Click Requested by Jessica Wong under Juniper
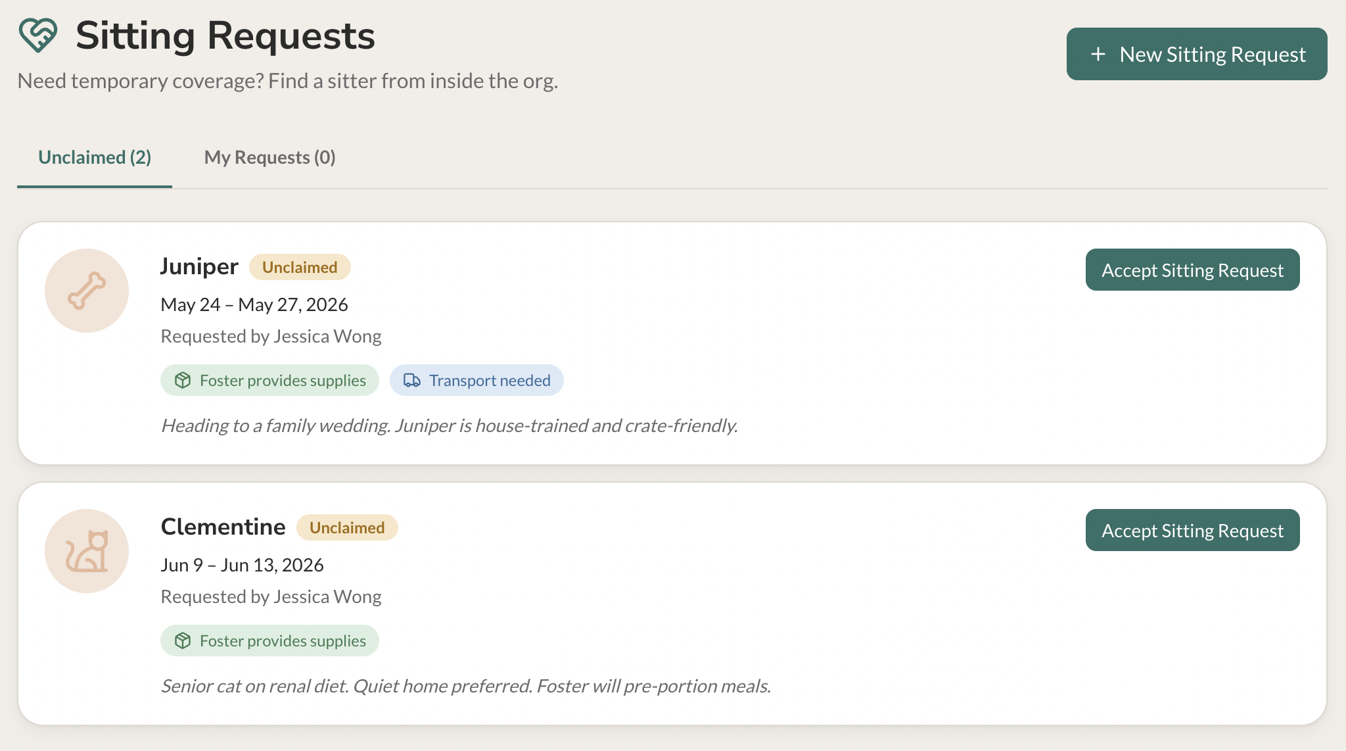Screen dimensions: 1346x751 point(271,336)
